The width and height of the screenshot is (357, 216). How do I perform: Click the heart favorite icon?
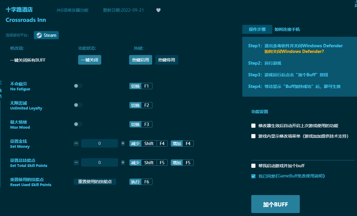158,10
